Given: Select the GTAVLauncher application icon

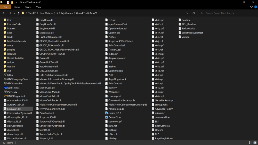Looking at the screenshot, I should click(x=5, y=83).
